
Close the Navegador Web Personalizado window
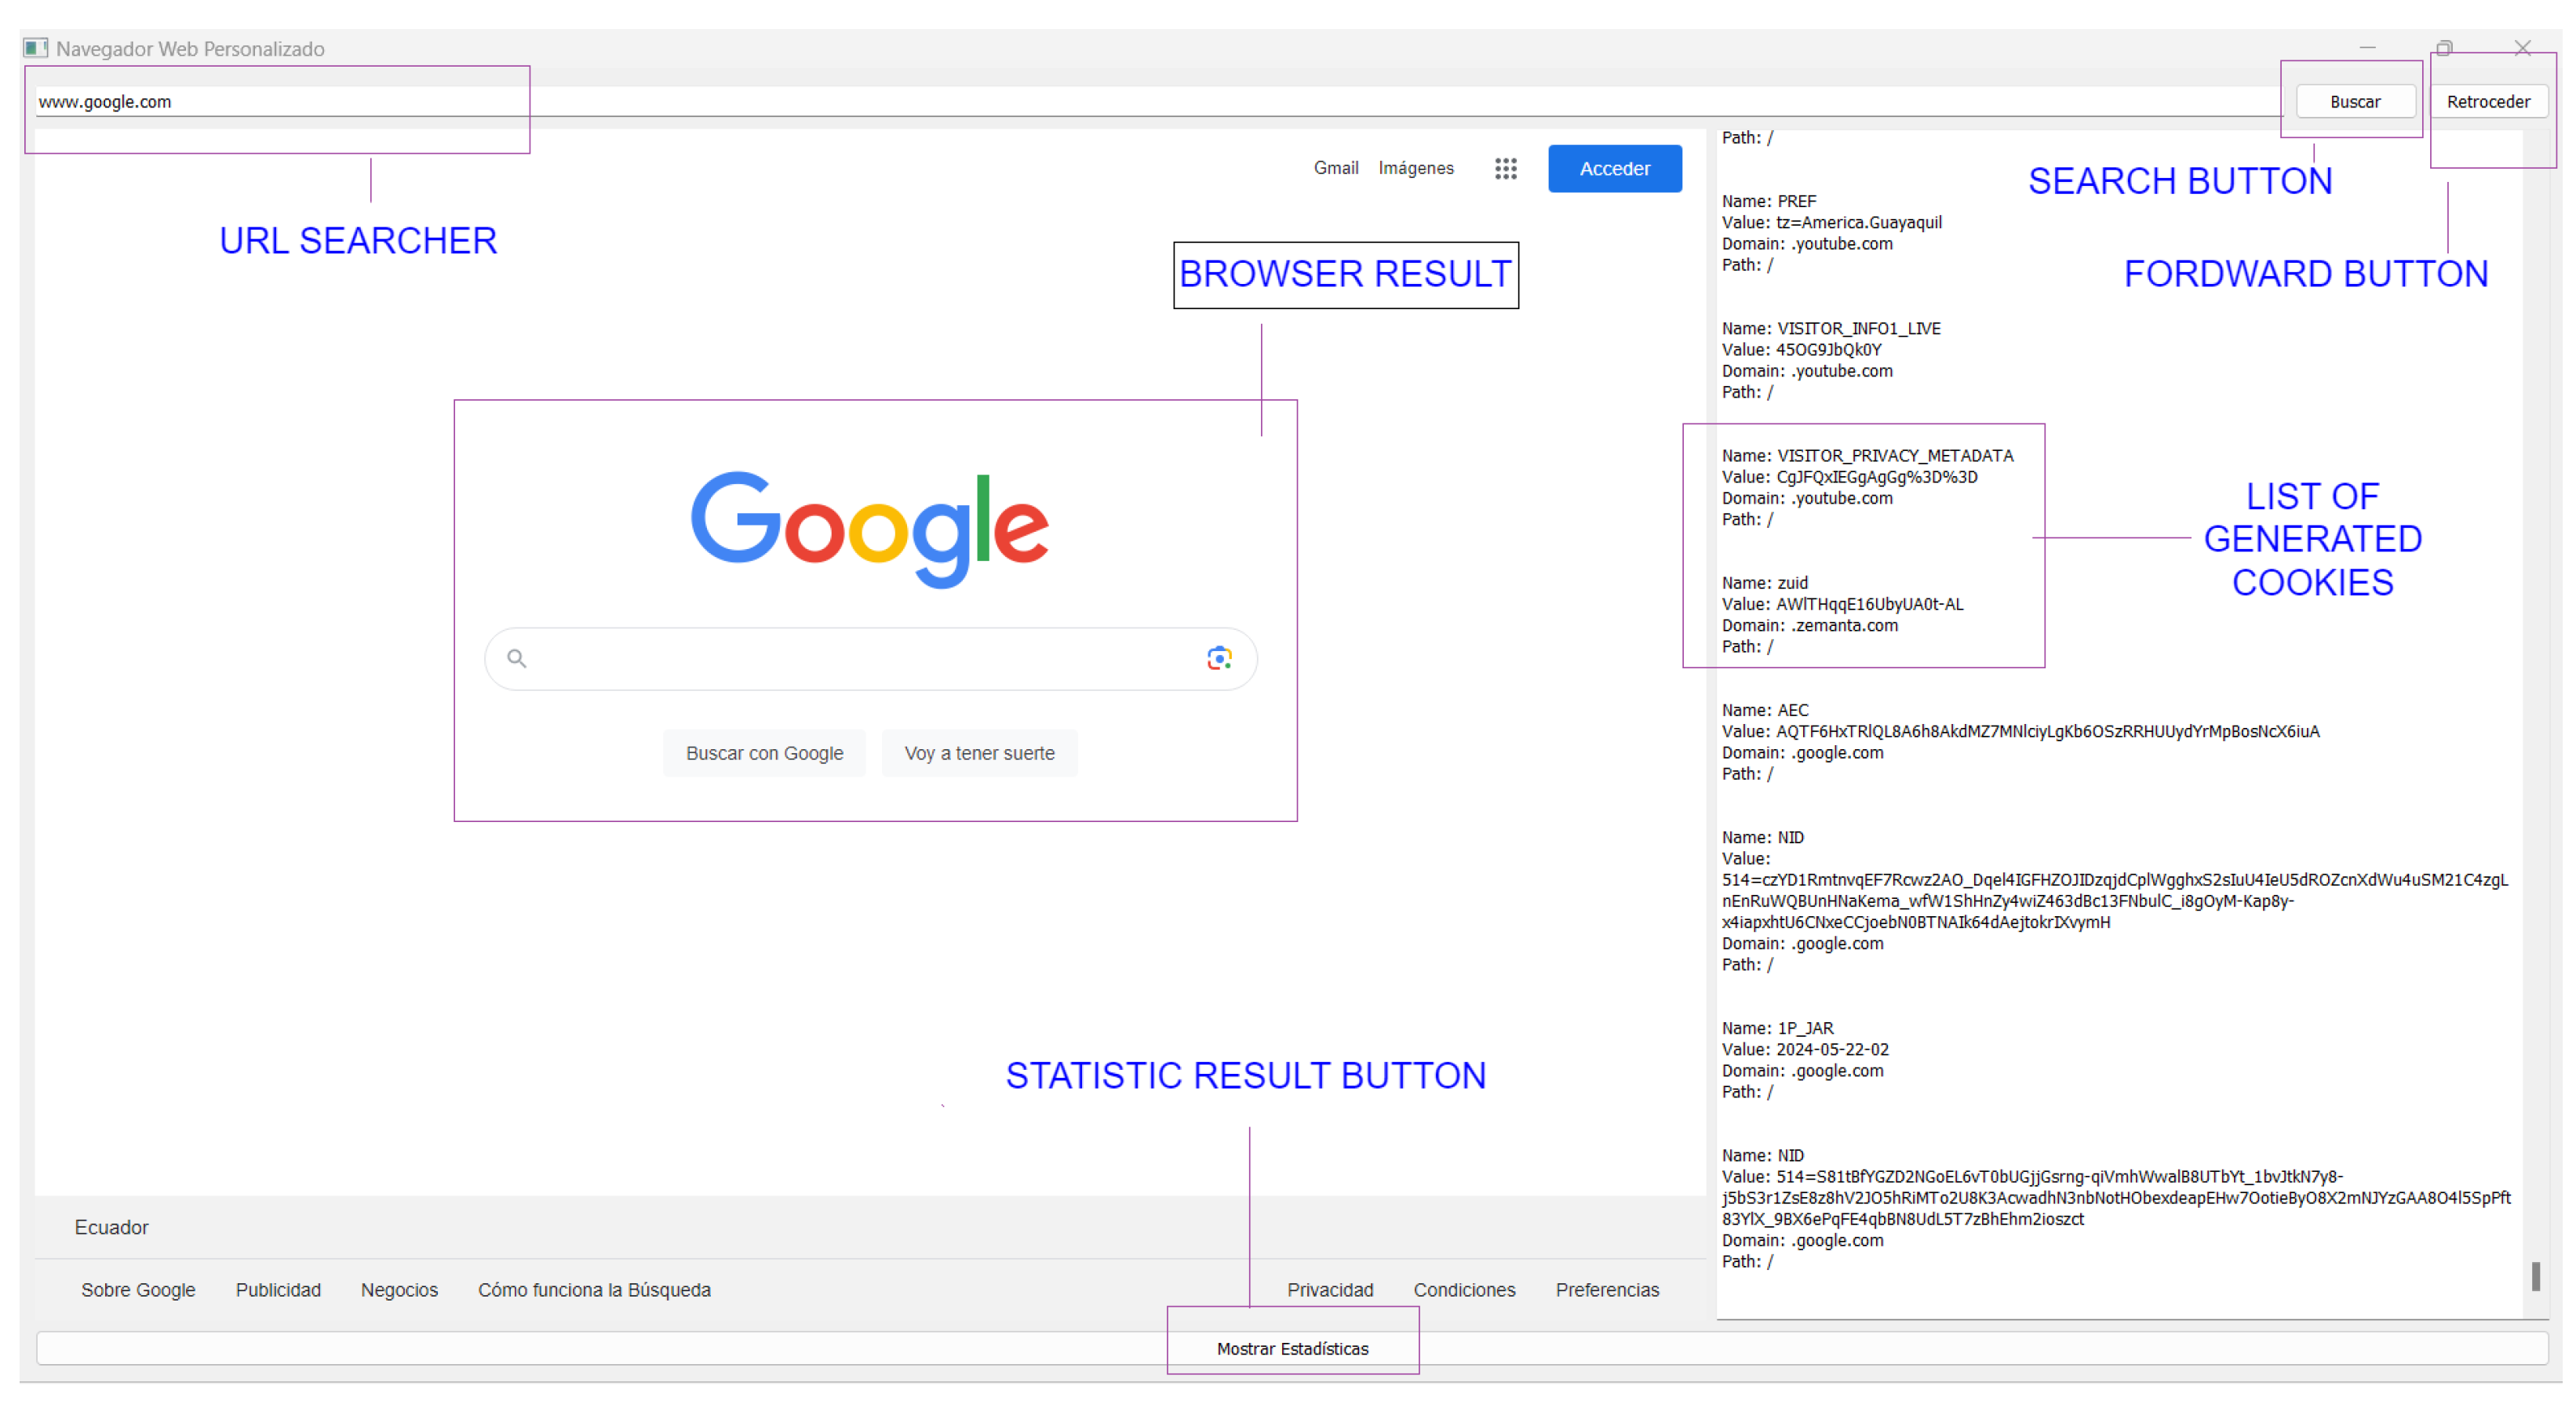2522,48
